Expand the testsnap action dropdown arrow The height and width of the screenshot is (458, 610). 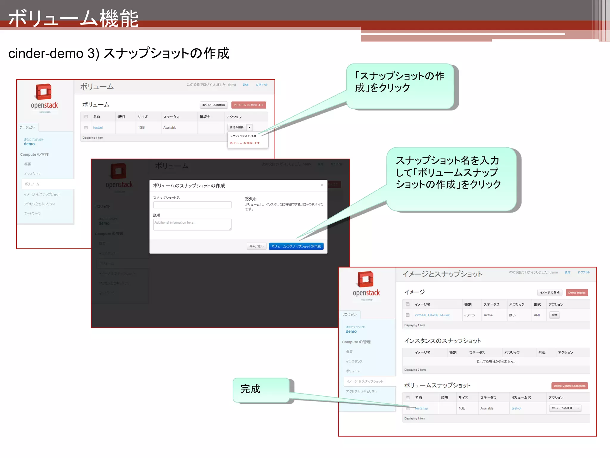click(578, 408)
